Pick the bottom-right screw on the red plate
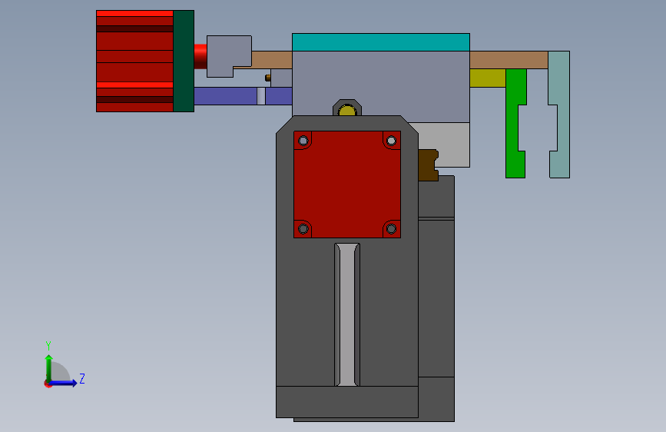Screen dimensions: 666x432 (391, 229)
